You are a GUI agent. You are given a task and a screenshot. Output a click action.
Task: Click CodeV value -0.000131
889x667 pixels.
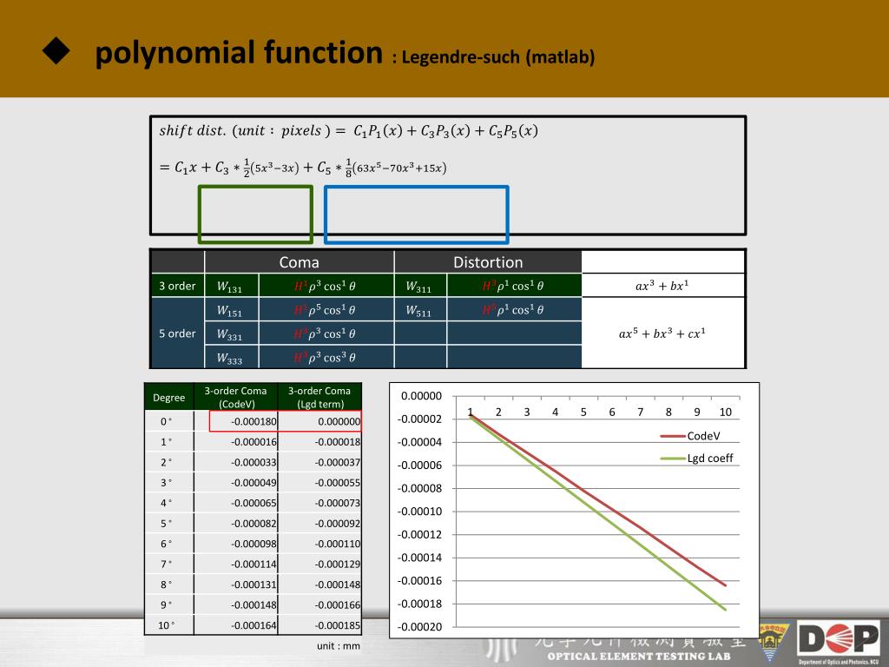pos(254,584)
